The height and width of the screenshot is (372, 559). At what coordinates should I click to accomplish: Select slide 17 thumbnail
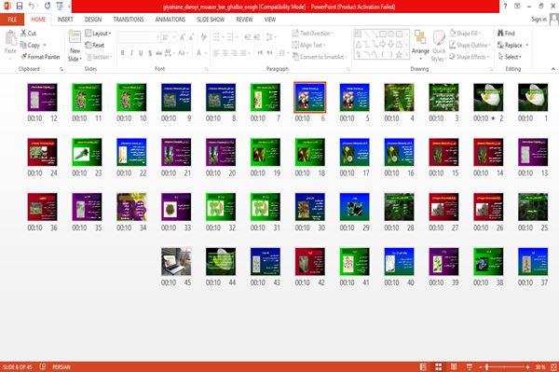(x=354, y=152)
